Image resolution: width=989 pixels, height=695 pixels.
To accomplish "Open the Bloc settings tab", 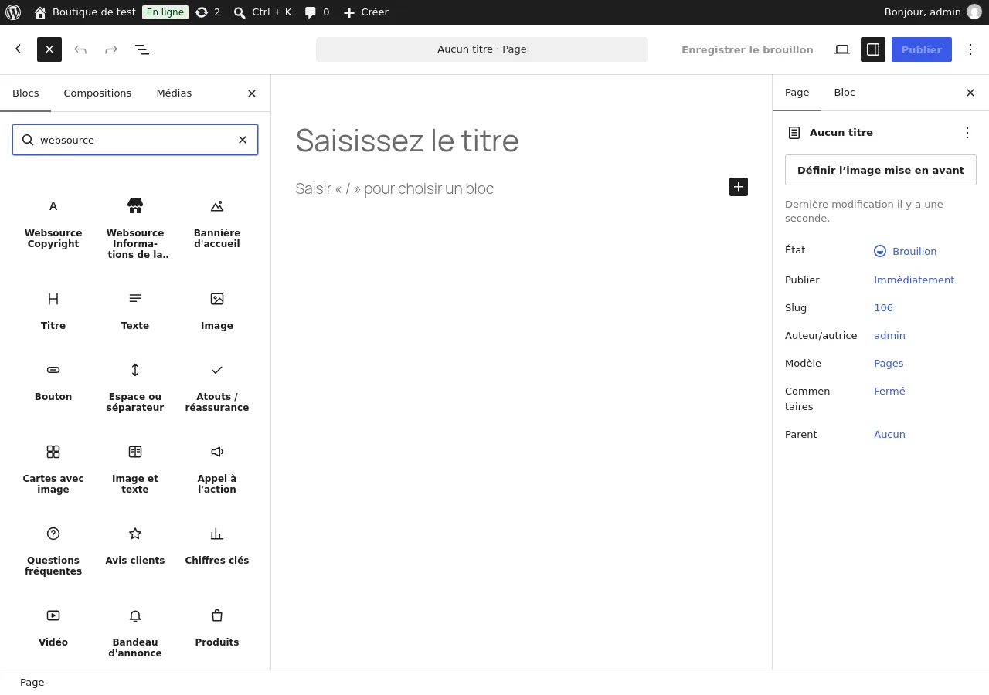I will (x=845, y=92).
